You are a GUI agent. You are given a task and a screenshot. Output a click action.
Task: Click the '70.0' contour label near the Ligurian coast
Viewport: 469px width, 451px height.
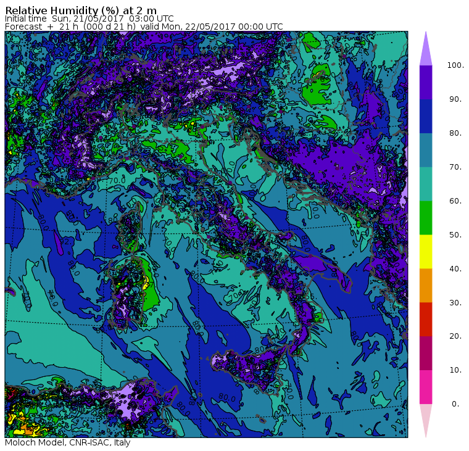(x=117, y=181)
